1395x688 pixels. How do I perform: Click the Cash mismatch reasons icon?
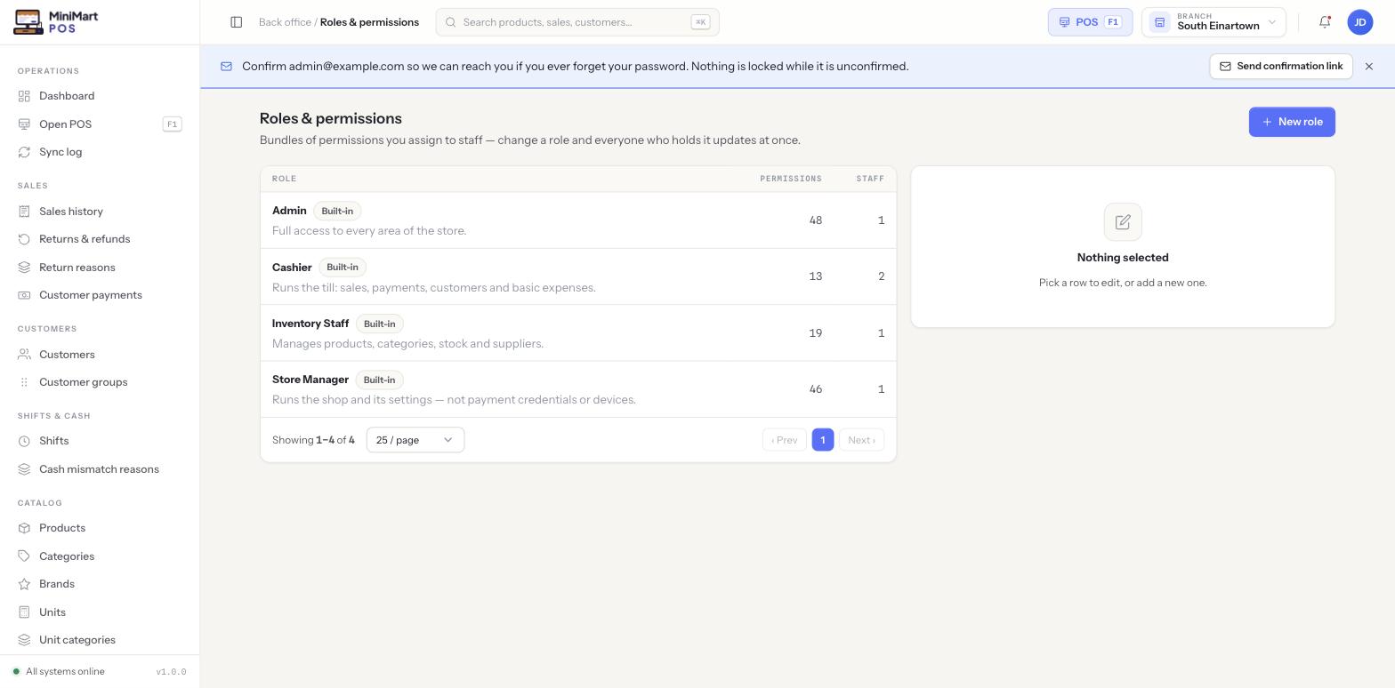24,469
